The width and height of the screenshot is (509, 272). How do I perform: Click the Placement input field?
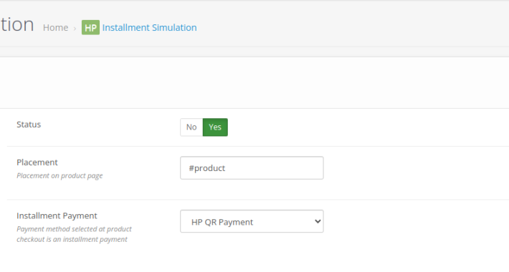coord(252,168)
